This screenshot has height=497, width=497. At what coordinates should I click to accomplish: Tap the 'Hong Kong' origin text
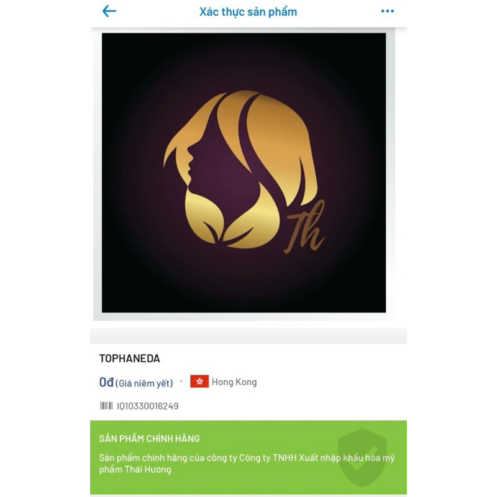[234, 382]
